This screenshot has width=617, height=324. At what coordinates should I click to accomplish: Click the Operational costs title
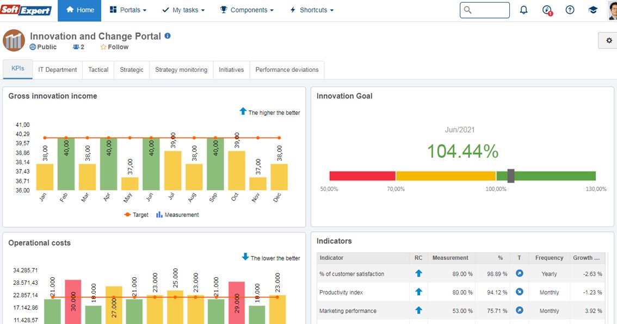click(39, 243)
